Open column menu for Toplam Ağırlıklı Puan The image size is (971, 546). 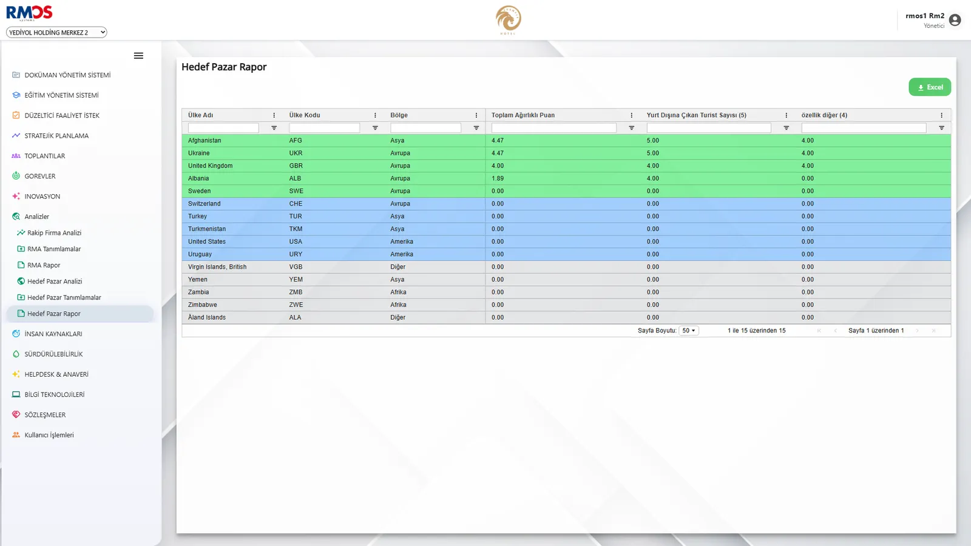[x=632, y=115]
